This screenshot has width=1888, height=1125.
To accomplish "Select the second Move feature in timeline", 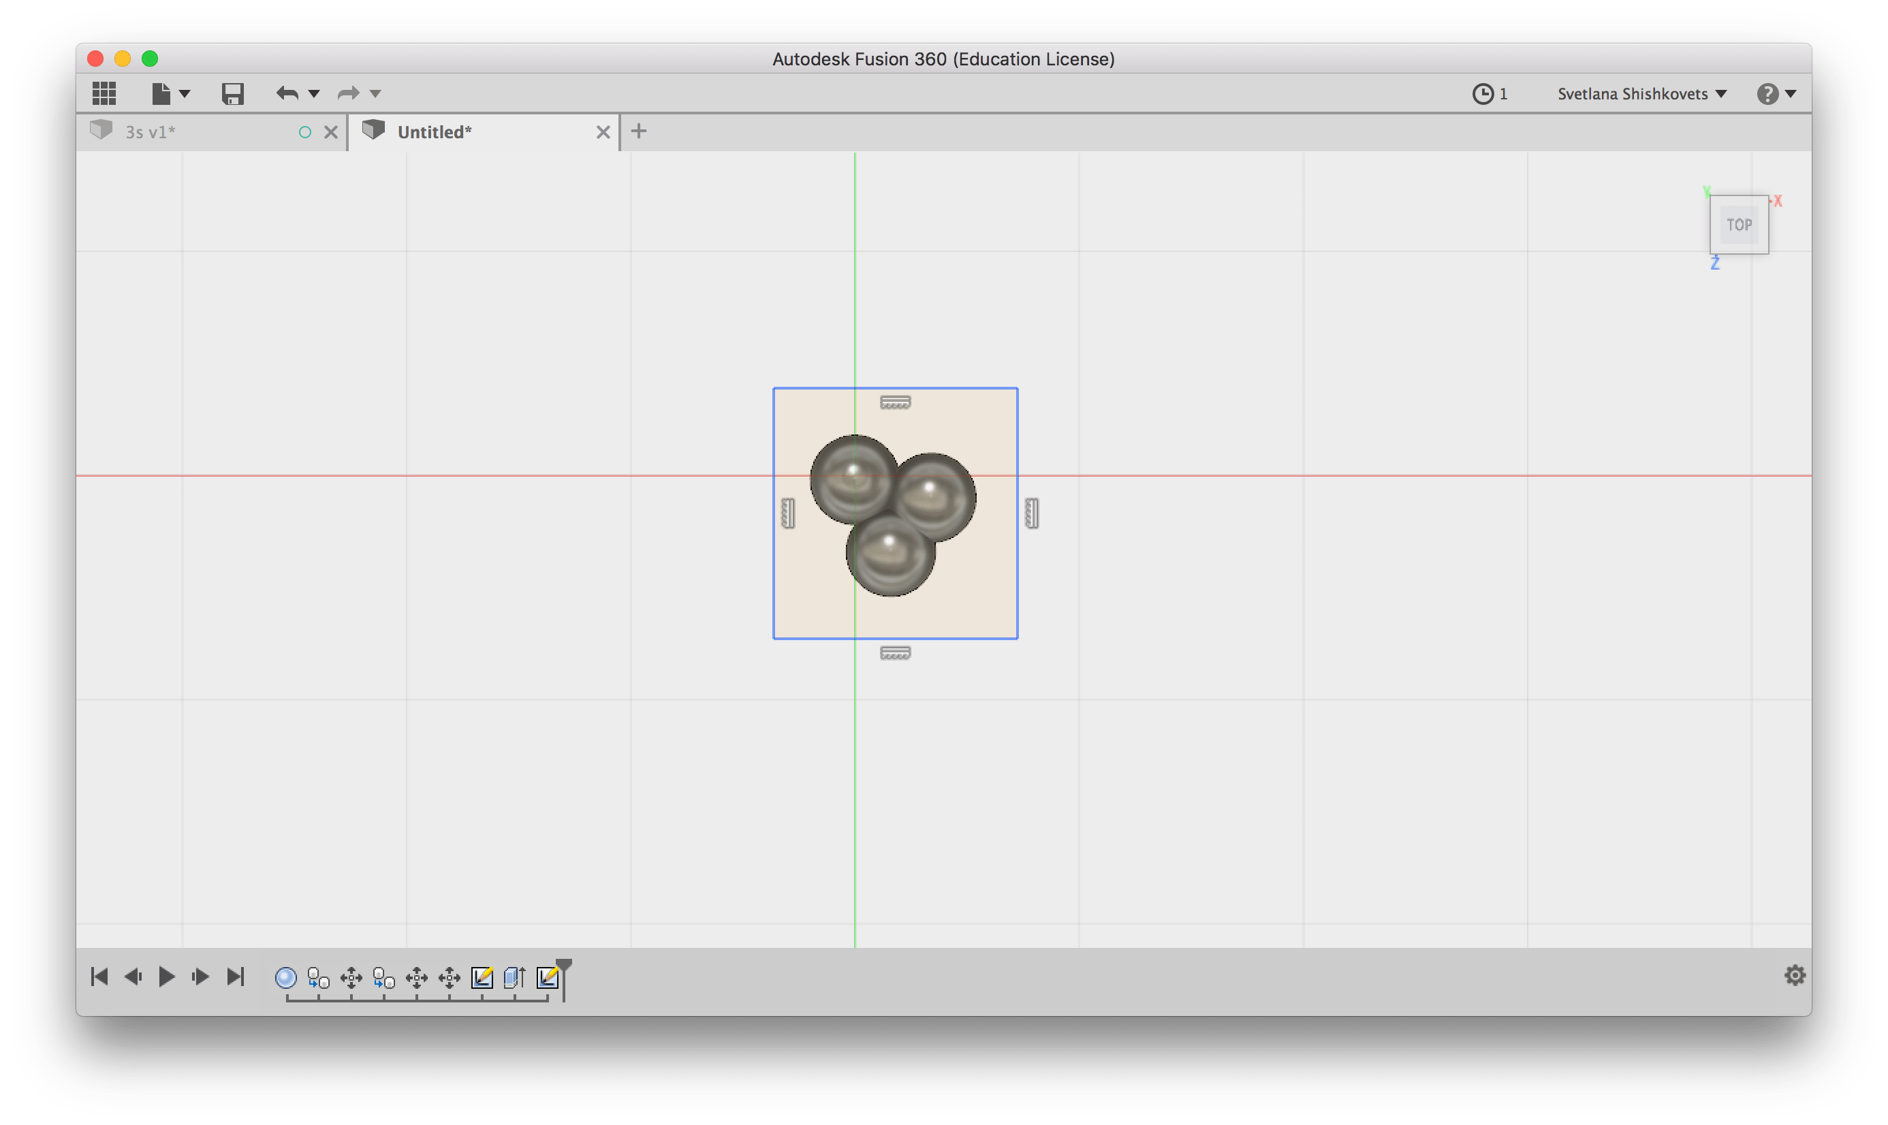I will pos(416,978).
